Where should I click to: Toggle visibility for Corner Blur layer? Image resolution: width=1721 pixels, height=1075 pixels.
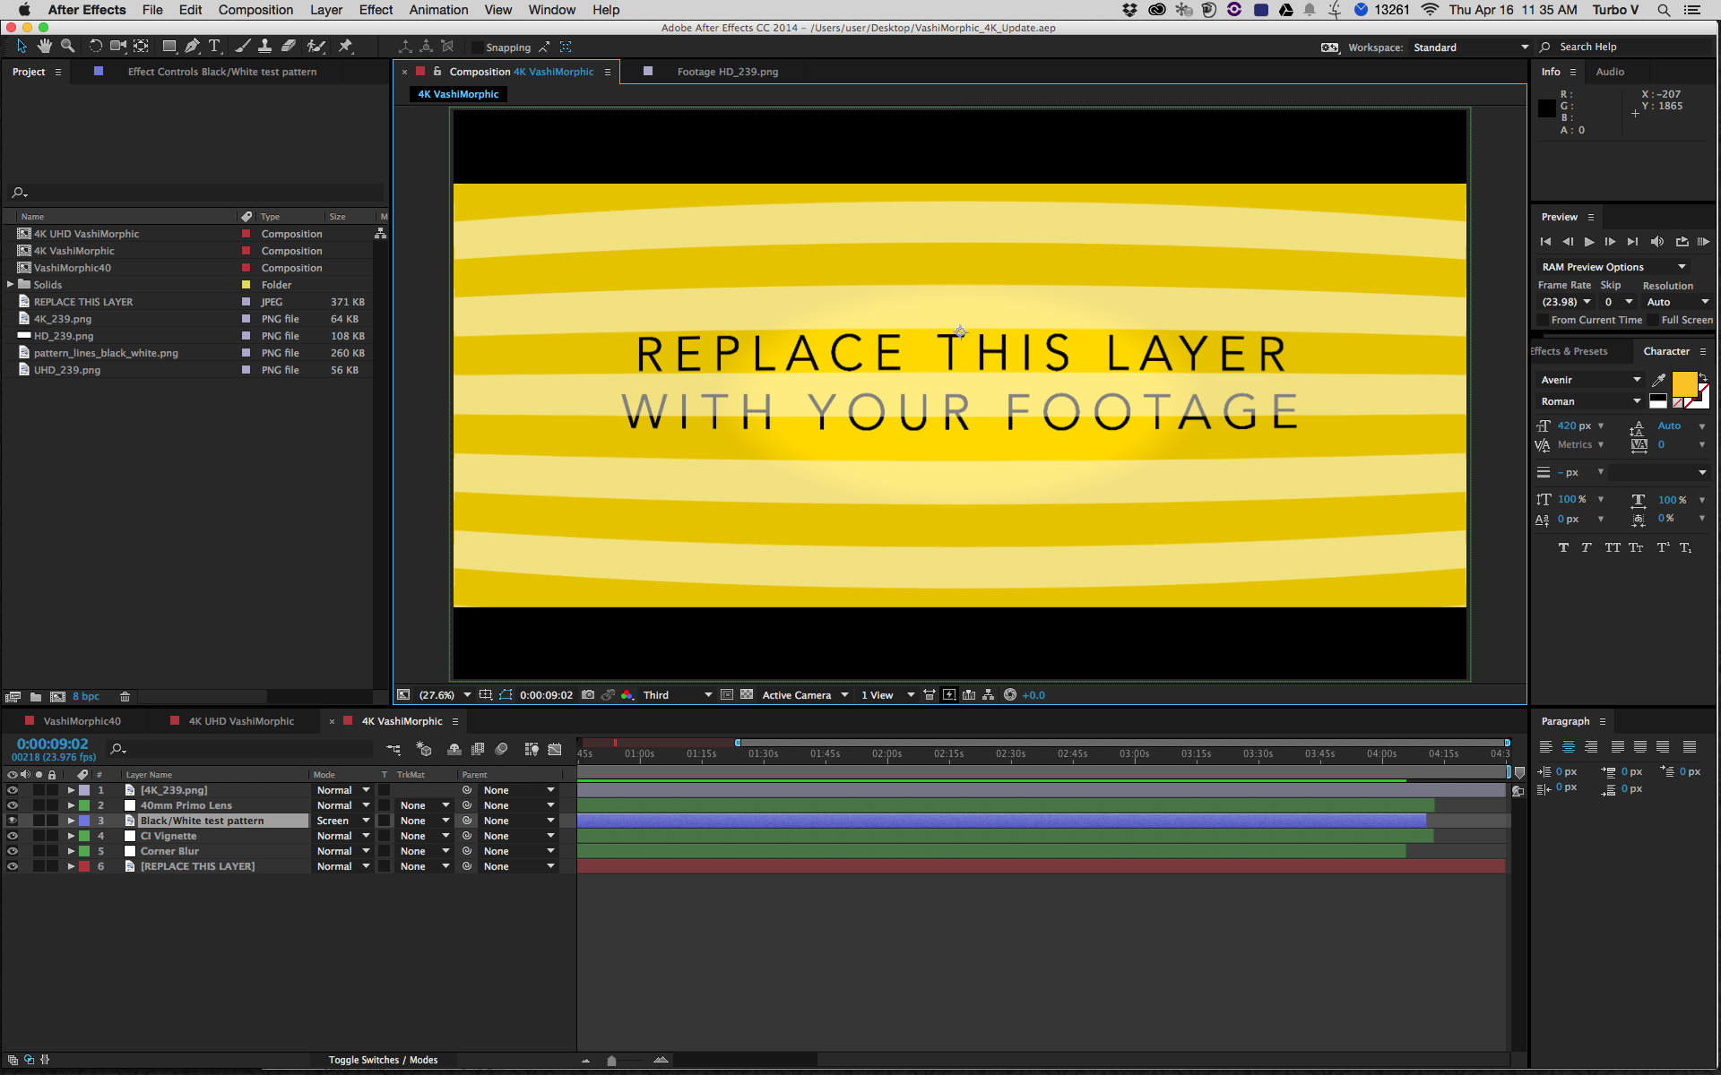[x=13, y=851]
